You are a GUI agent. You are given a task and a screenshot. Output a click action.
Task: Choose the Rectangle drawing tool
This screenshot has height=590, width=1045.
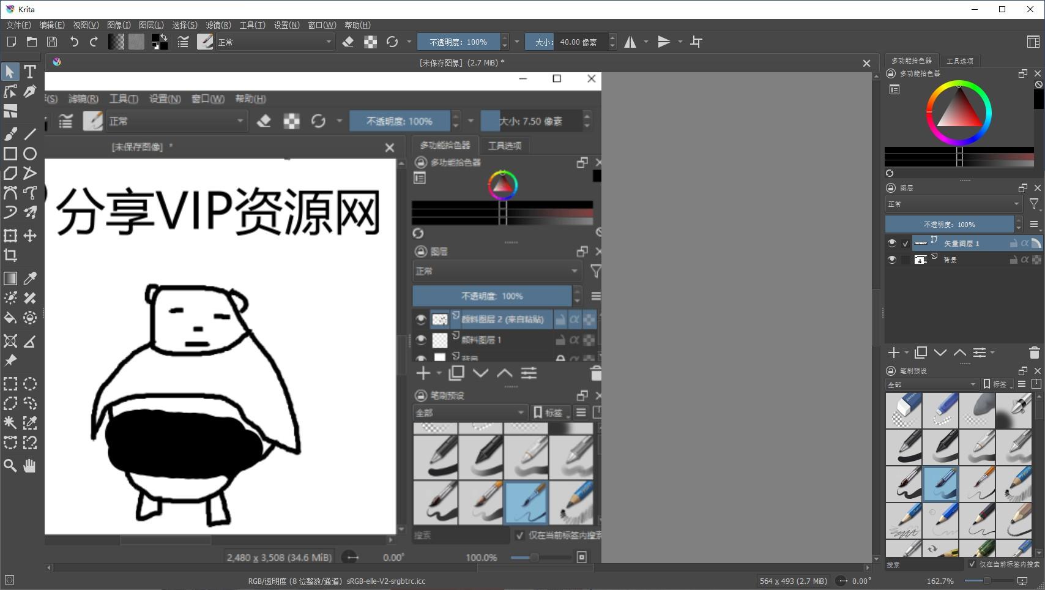[x=10, y=154]
